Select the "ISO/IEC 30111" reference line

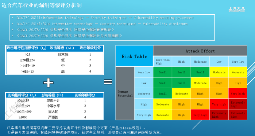pos(105,18)
